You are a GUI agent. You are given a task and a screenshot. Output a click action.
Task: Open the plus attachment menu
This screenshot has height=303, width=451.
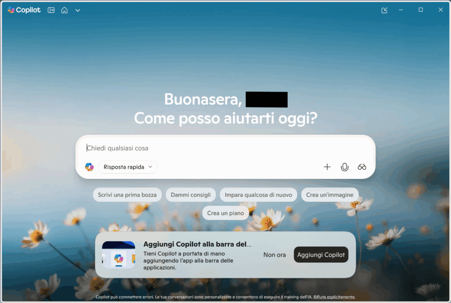(x=327, y=167)
